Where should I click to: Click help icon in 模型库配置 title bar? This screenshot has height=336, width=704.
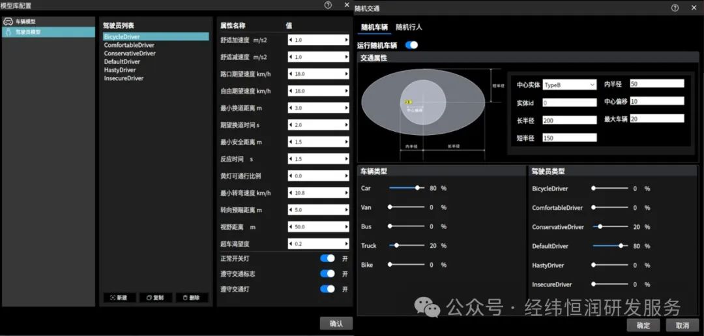(328, 5)
